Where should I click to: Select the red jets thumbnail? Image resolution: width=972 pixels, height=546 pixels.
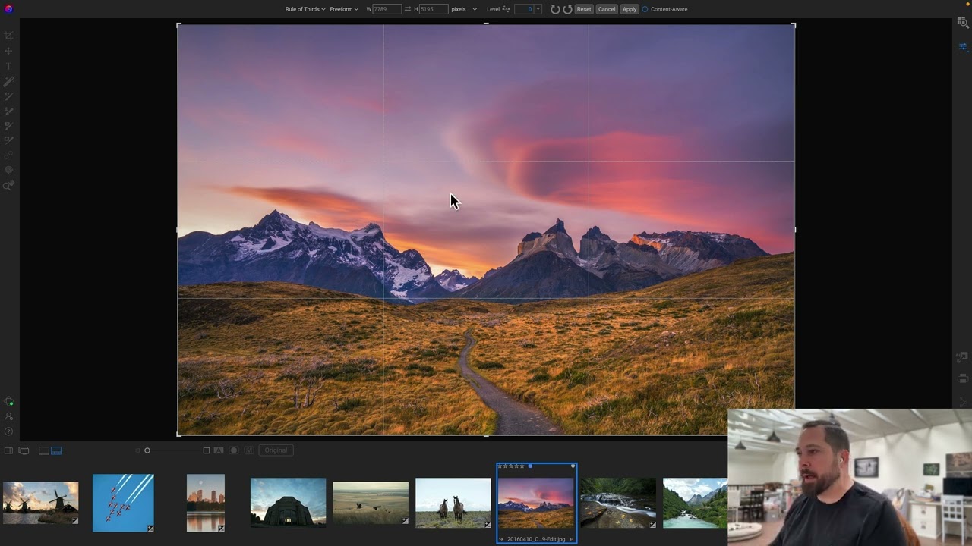pos(123,503)
